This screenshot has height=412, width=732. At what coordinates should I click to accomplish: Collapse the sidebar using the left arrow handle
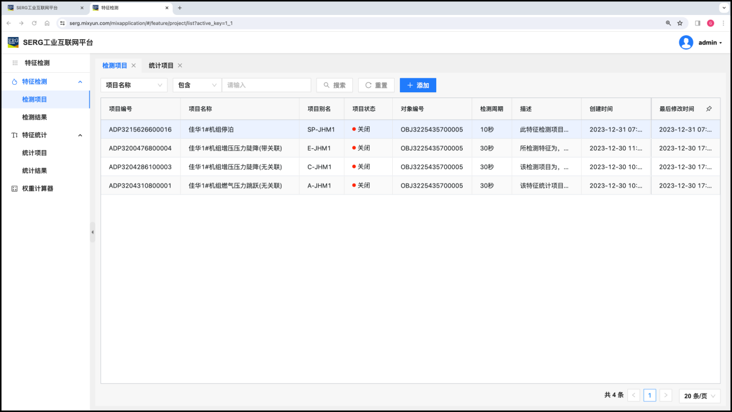[92, 232]
